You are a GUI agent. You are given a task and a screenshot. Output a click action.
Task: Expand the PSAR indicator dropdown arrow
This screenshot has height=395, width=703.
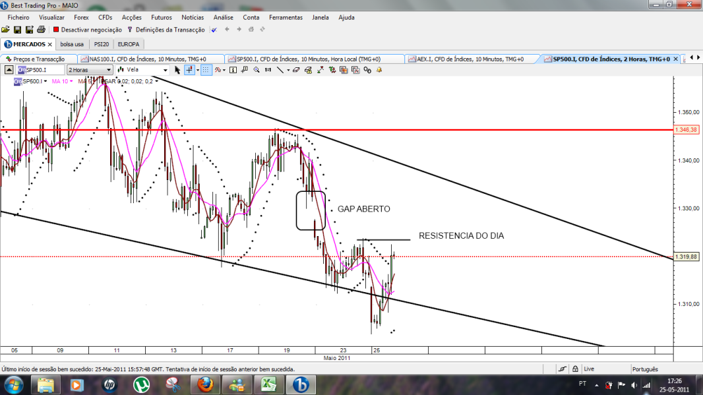[x=156, y=81]
